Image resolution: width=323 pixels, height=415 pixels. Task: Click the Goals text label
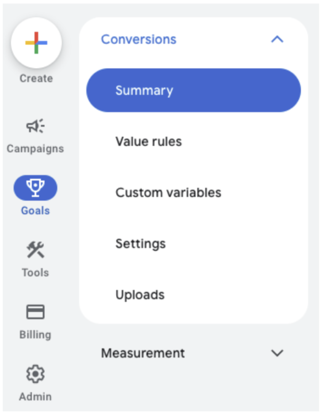[x=35, y=210]
